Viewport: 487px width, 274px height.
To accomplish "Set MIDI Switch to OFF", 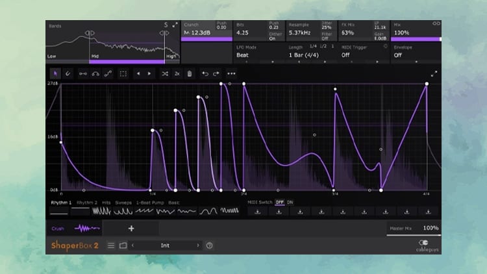I will click(279, 202).
